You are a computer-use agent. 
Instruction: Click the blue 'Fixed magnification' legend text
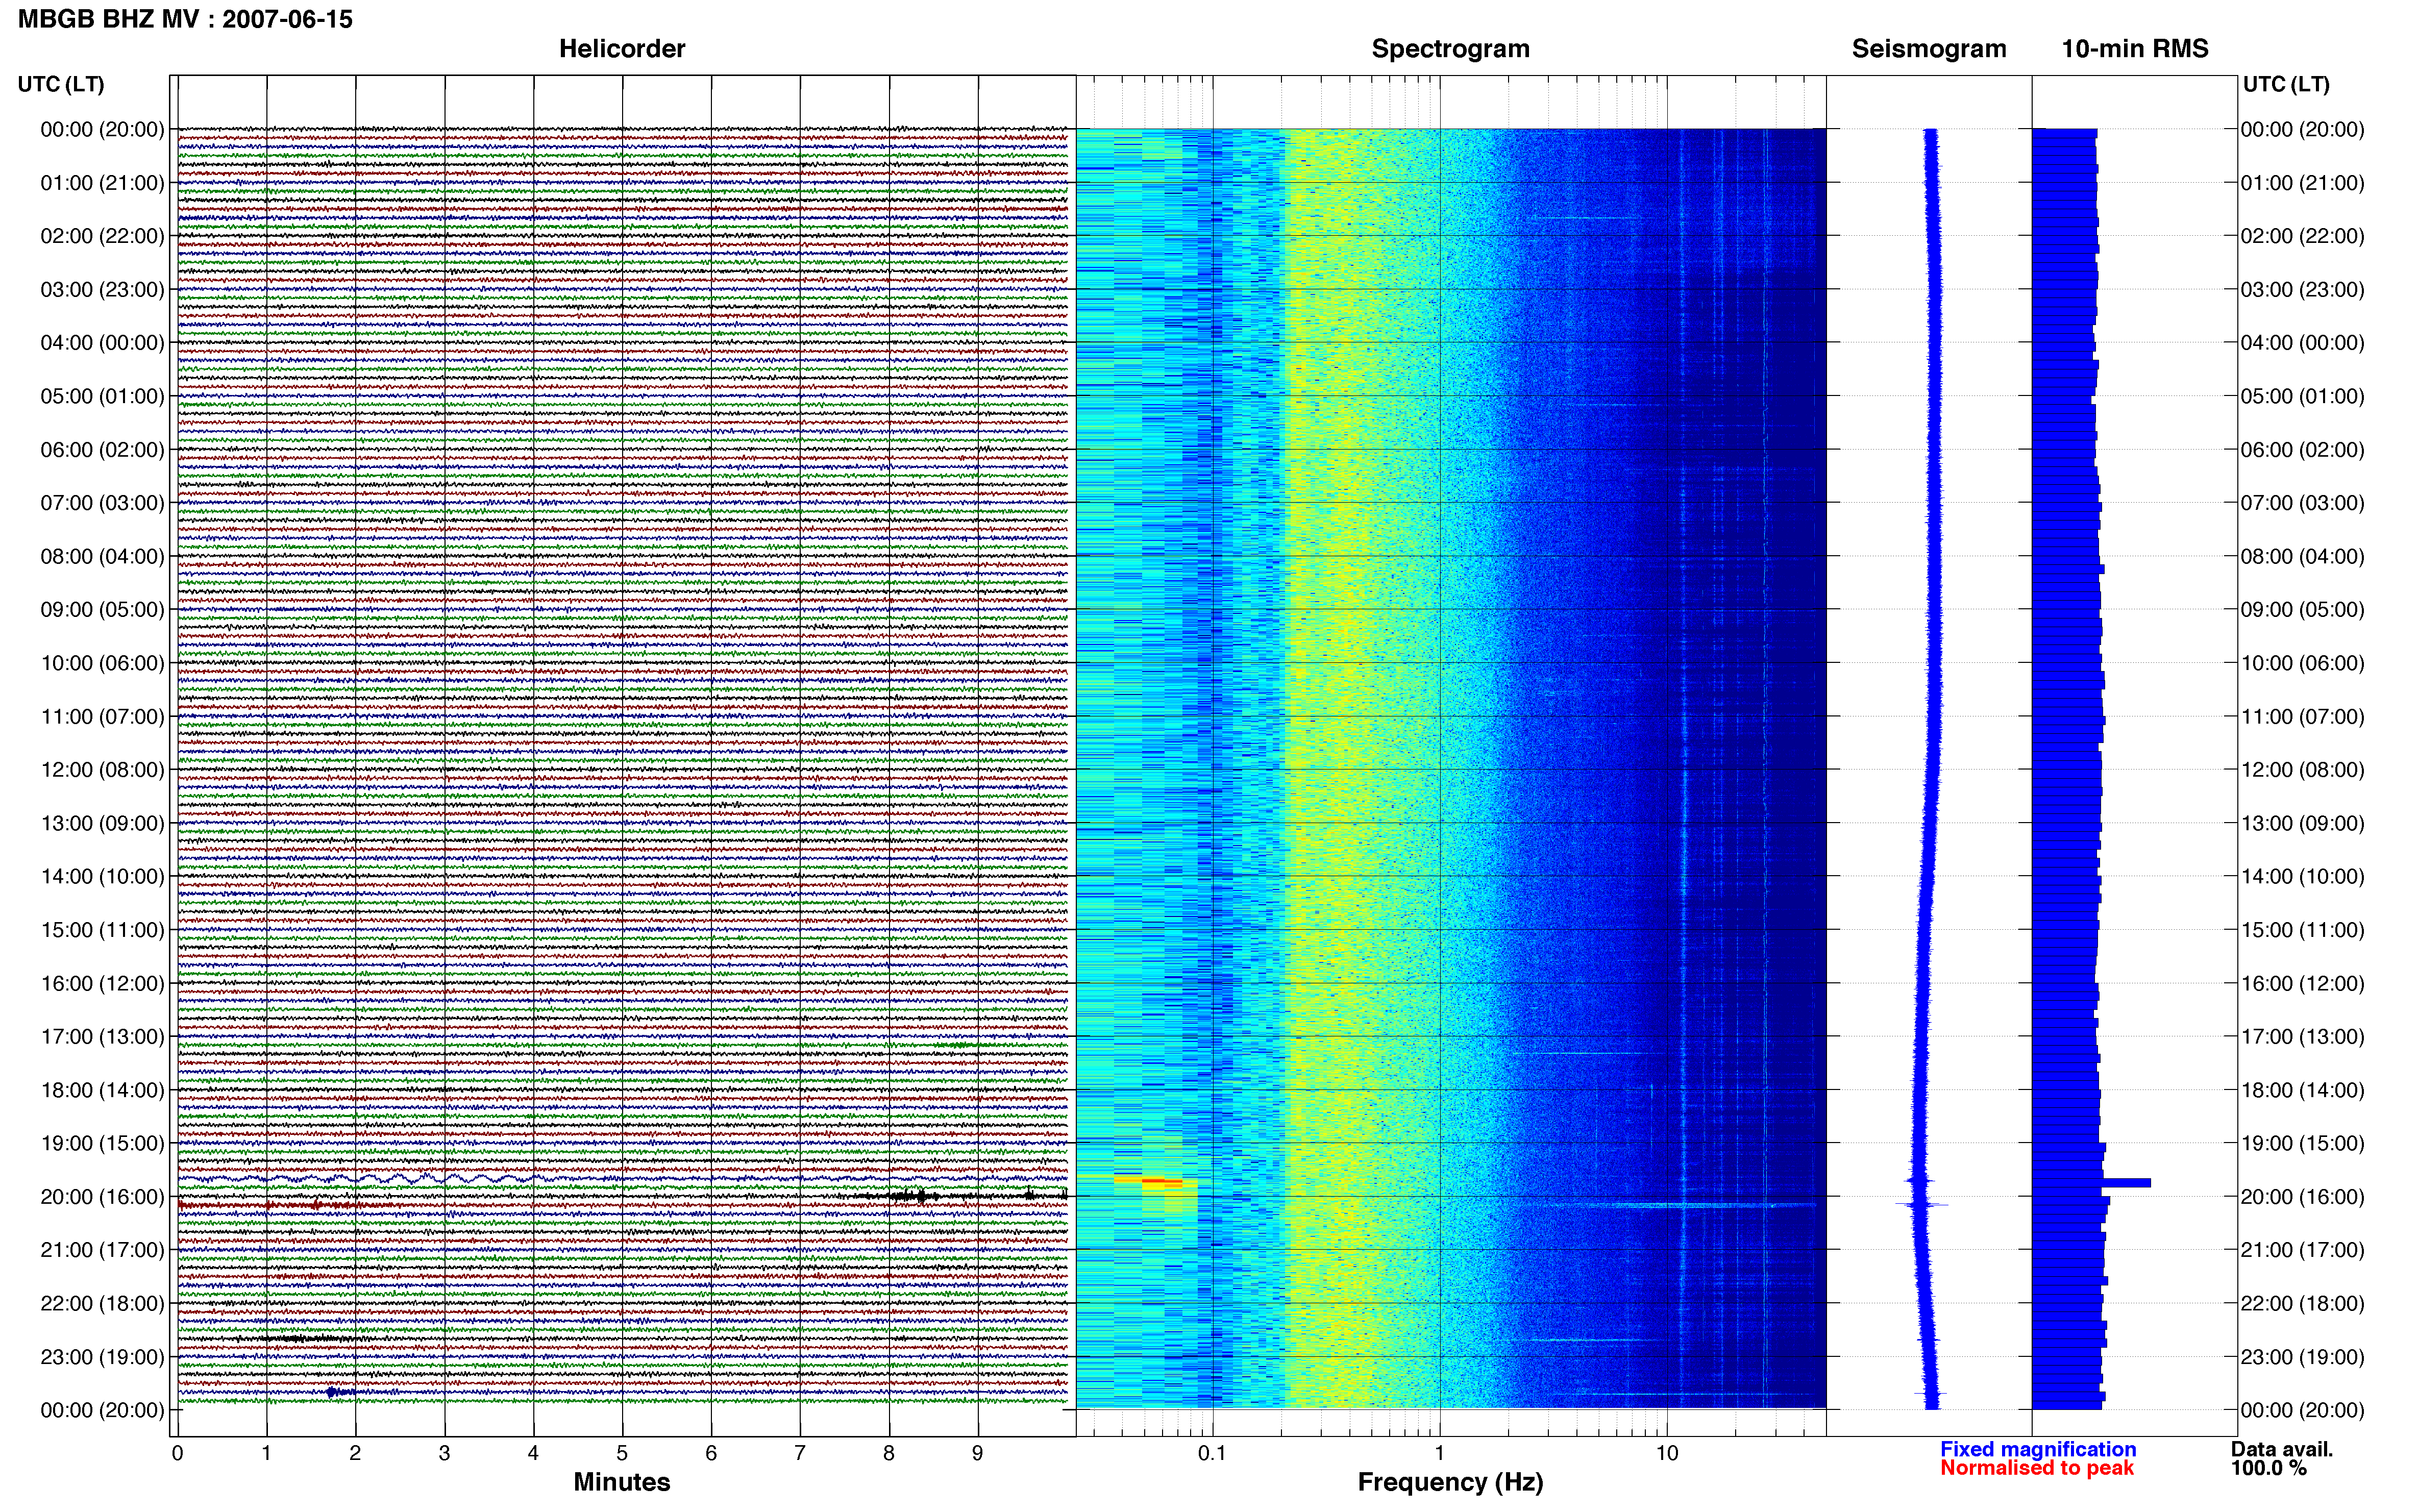tap(2037, 1449)
